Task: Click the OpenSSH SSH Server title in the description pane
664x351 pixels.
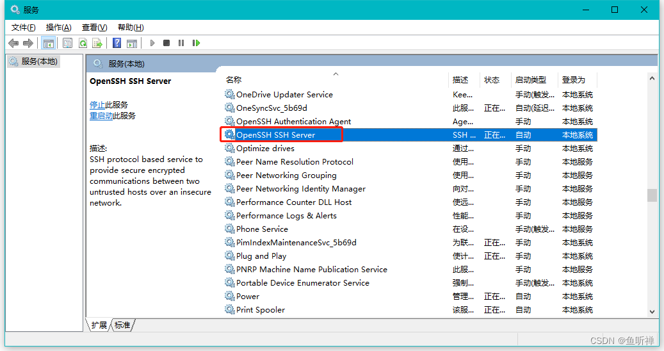Action: point(131,81)
